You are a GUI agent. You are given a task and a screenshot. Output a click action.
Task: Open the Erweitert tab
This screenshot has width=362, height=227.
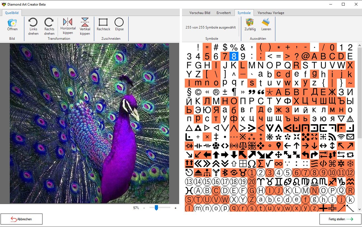click(x=224, y=13)
